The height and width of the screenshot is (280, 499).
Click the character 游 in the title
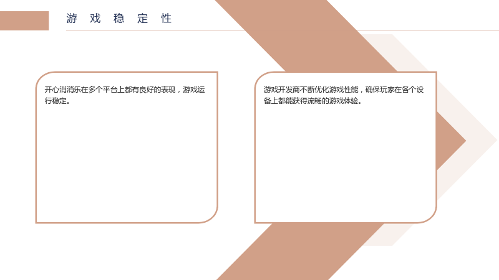tap(72, 19)
